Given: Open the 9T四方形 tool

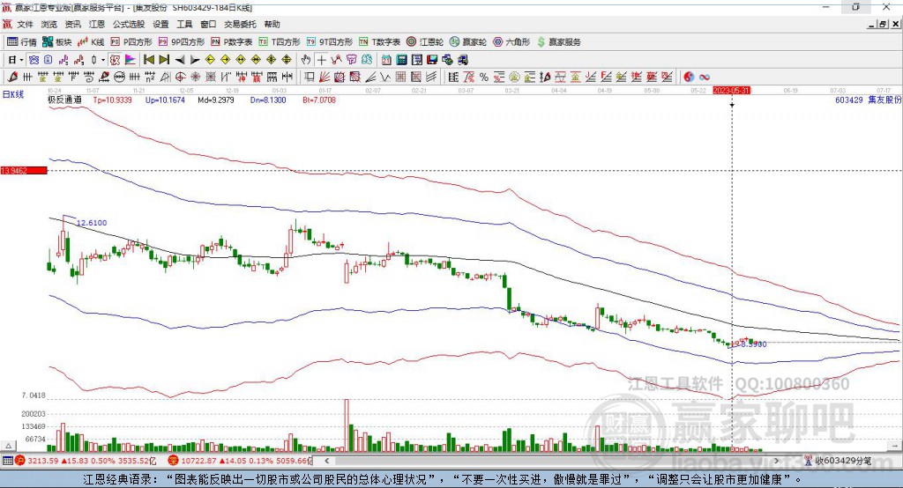Looking at the screenshot, I should click(330, 42).
